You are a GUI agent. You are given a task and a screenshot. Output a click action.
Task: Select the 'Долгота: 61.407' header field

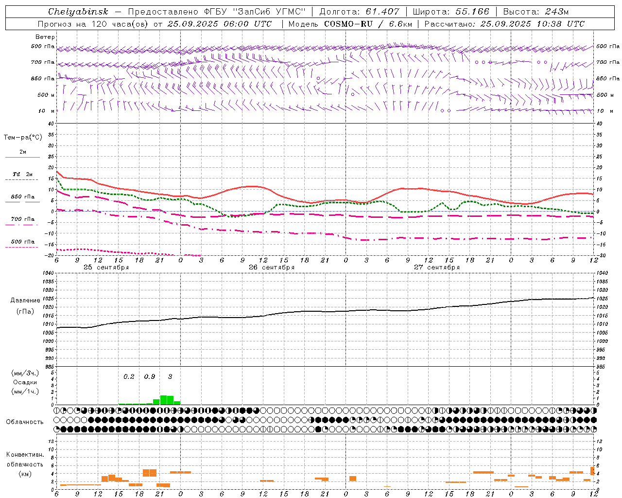(359, 12)
